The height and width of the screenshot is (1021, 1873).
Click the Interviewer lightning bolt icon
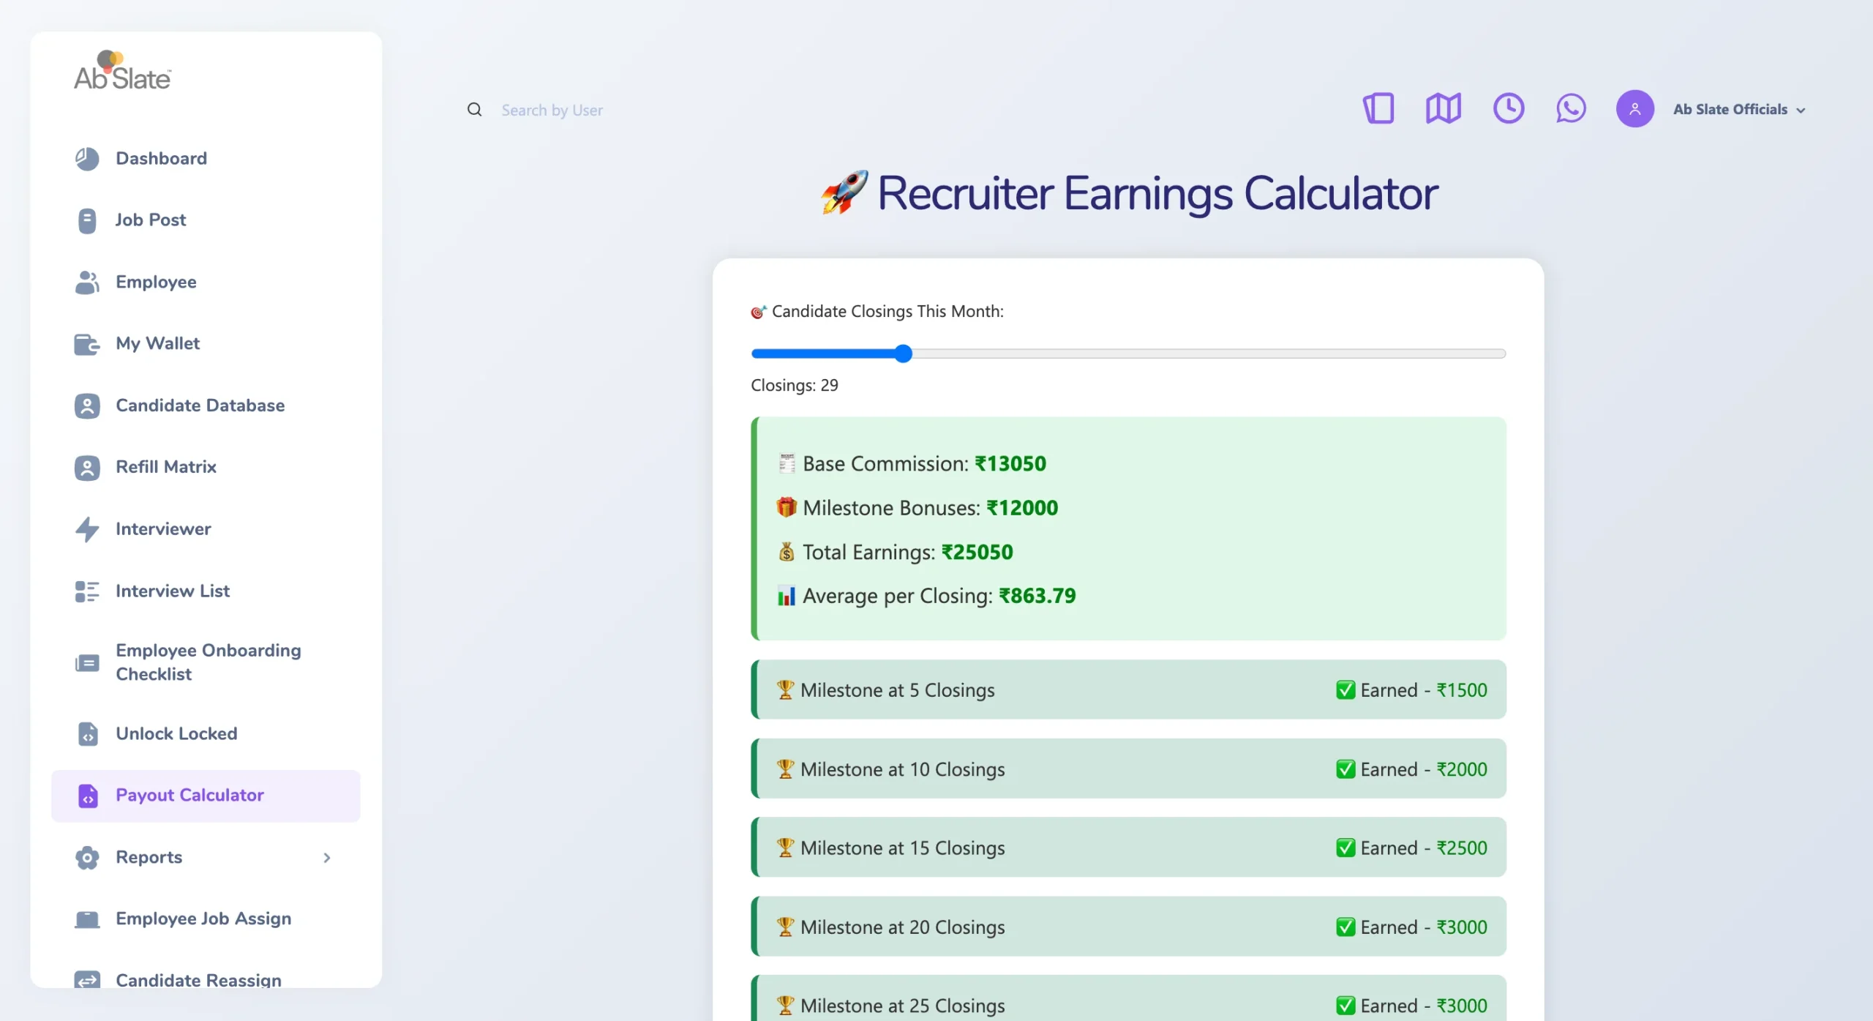coord(87,529)
